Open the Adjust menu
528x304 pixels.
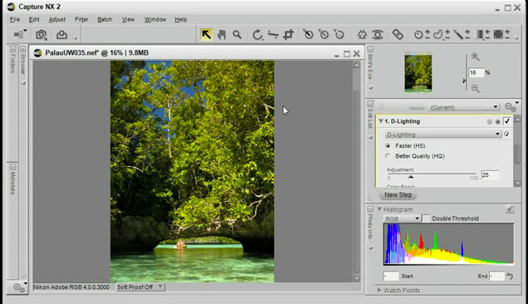[x=57, y=20]
